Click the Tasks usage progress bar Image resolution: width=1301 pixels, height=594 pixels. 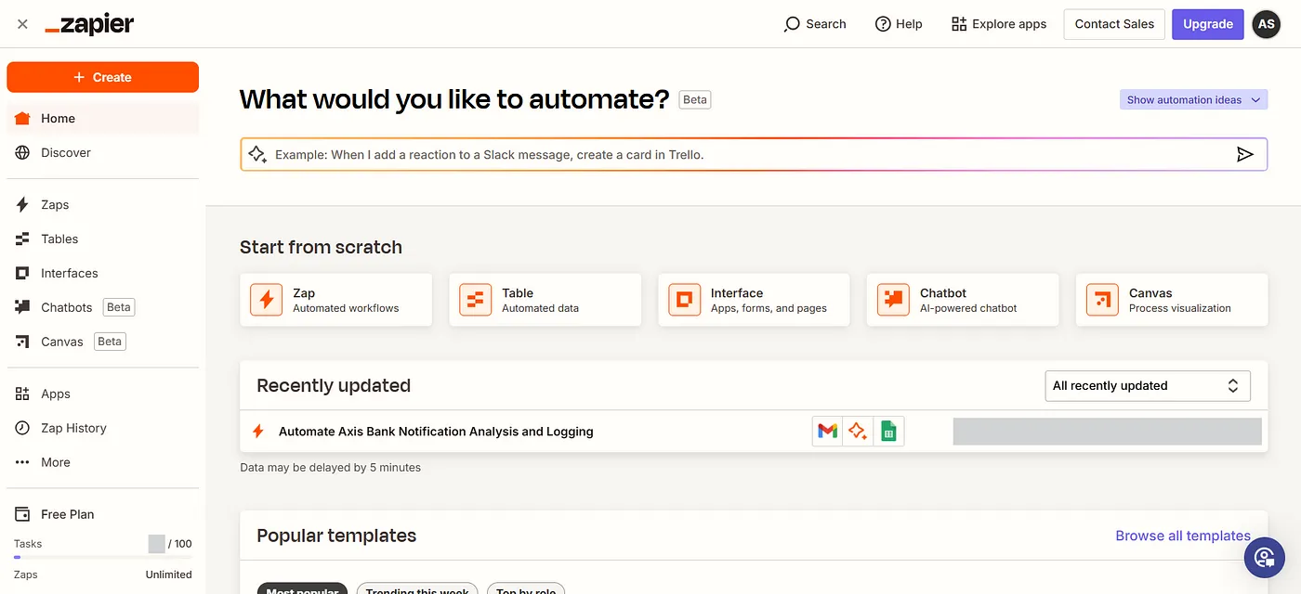102,557
